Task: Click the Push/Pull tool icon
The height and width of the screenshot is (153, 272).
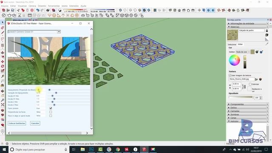Action: tap(3, 53)
